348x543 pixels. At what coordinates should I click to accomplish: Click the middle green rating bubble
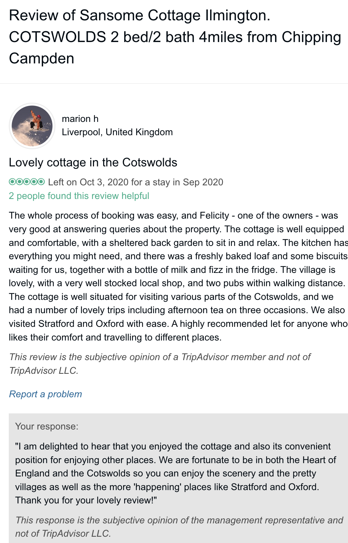click(x=27, y=182)
